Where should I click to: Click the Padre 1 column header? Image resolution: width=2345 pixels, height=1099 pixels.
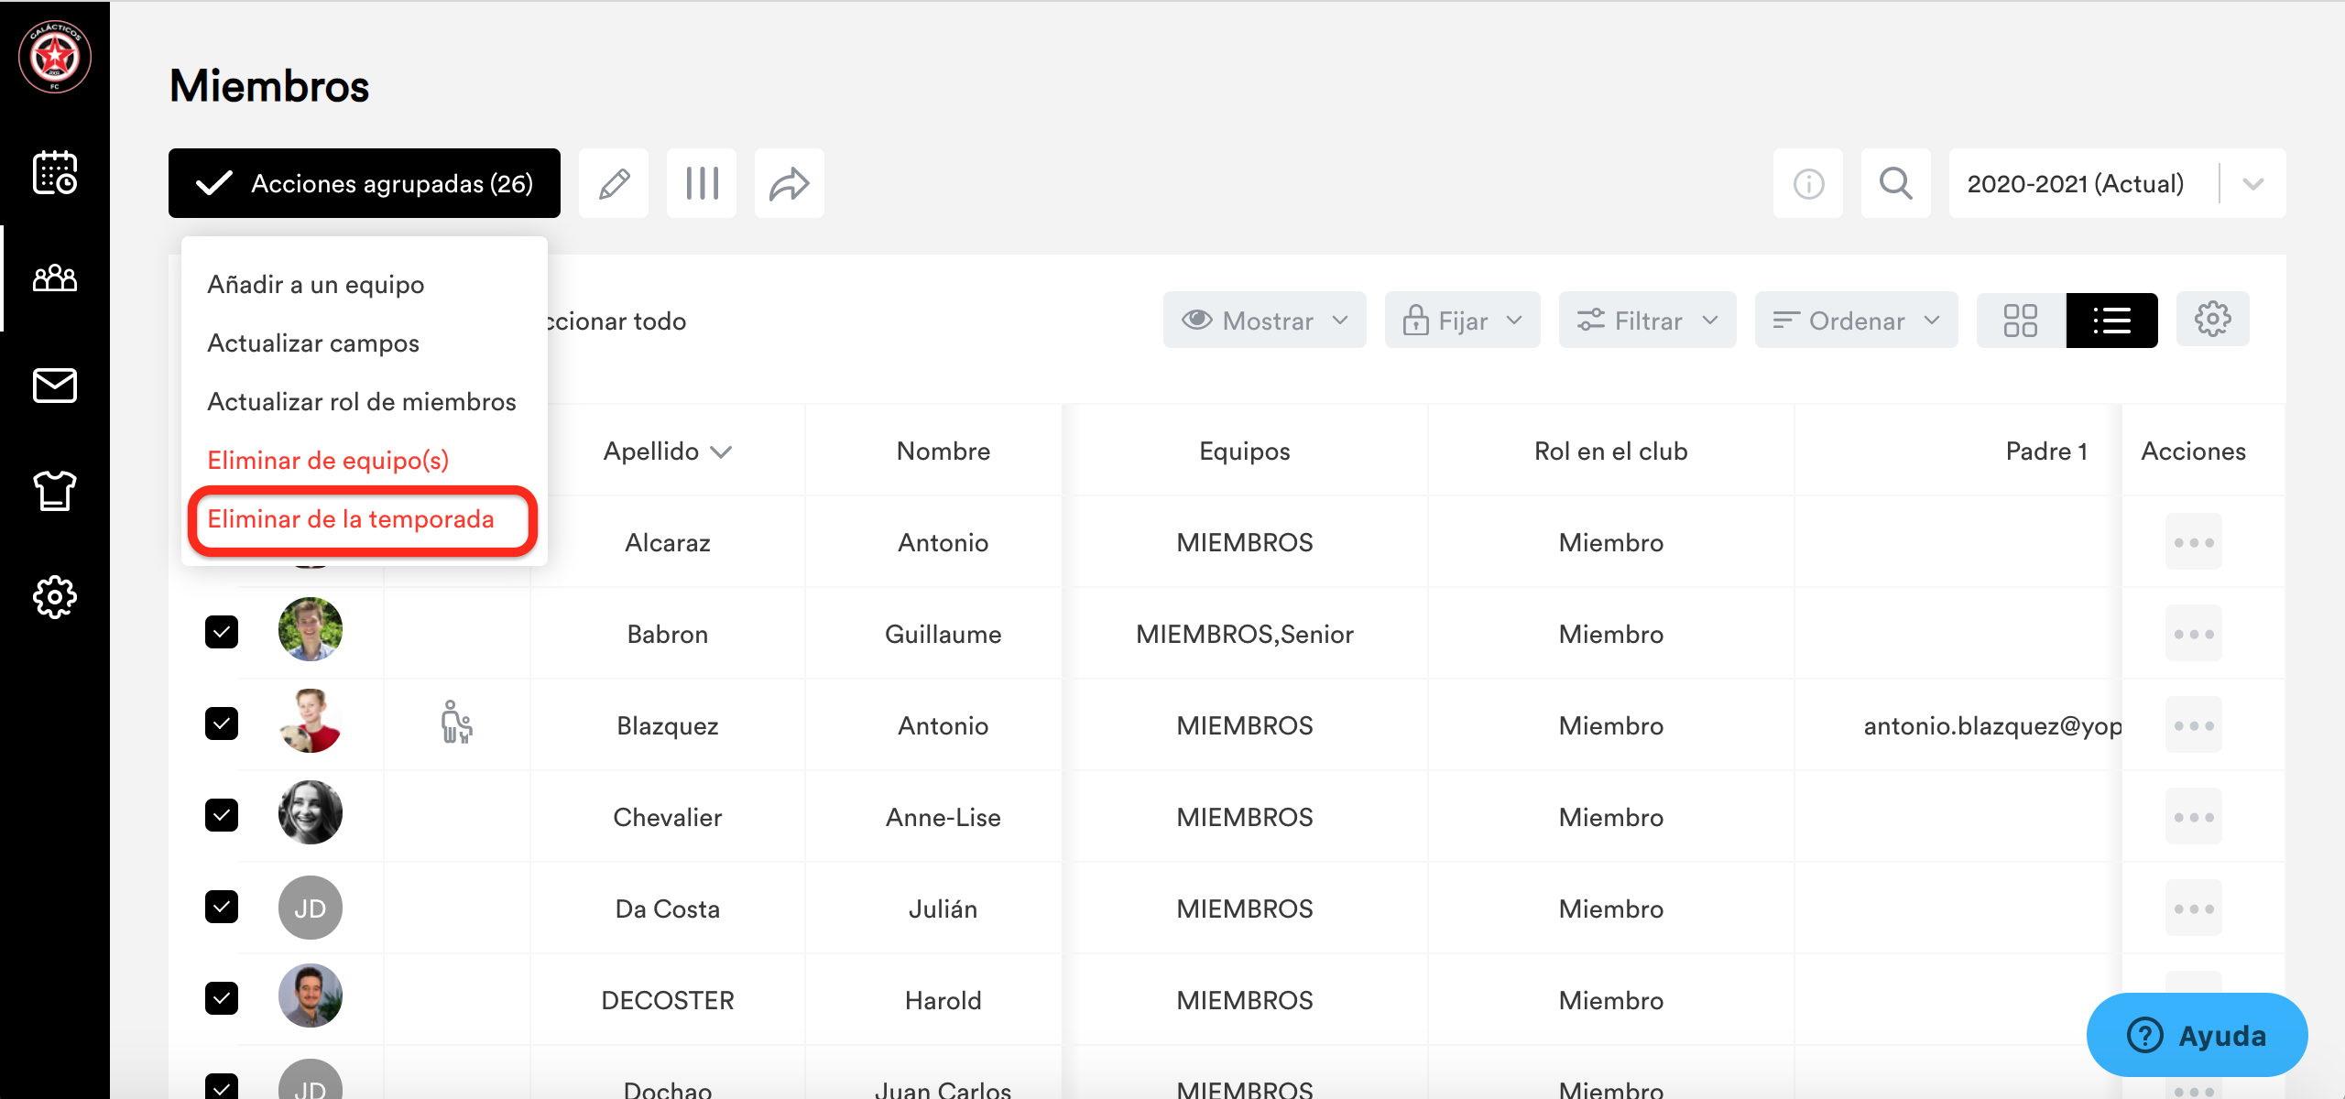pos(2046,452)
